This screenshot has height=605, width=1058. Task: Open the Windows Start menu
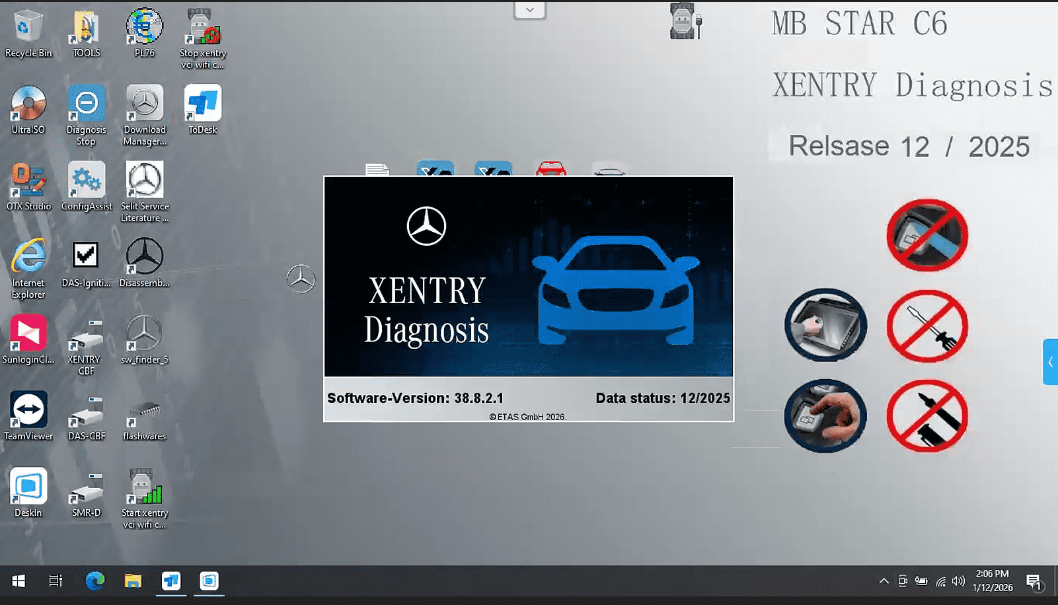point(19,581)
